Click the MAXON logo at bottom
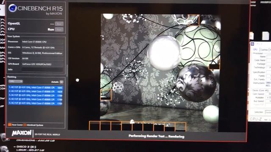The width and height of the screenshot is (271, 152). (x=22, y=133)
